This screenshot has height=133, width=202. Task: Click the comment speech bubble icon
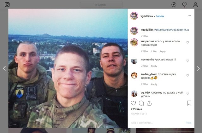coord(141,103)
